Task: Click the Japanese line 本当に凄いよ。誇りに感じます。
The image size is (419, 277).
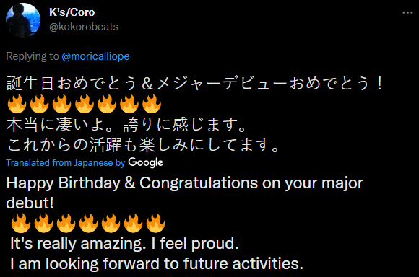Action: 126,125
